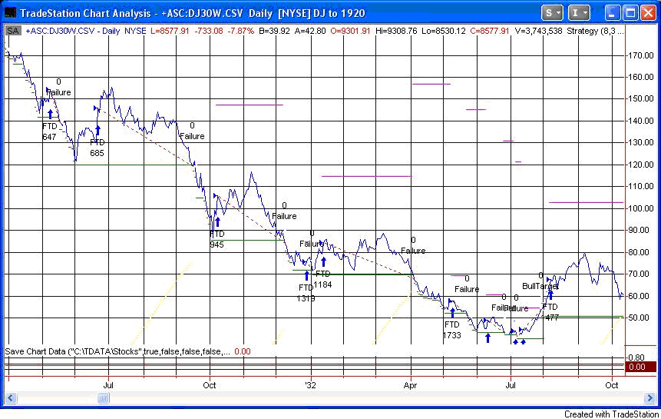This screenshot has width=661, height=419.
Task: Click the '-733.08' net change value
Action: pos(209,31)
